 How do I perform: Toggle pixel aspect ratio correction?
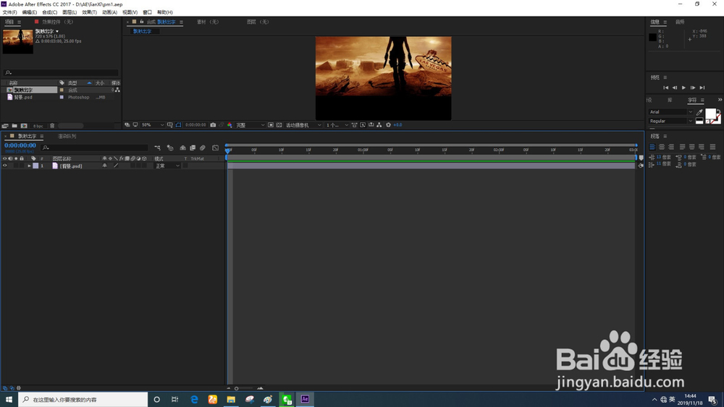(x=354, y=125)
